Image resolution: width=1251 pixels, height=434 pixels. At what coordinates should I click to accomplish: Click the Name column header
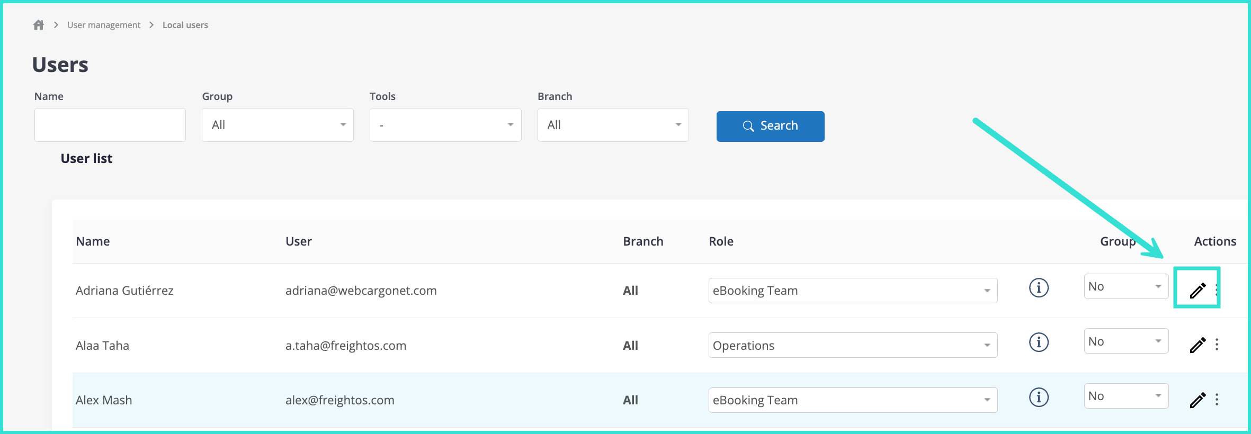(93, 241)
